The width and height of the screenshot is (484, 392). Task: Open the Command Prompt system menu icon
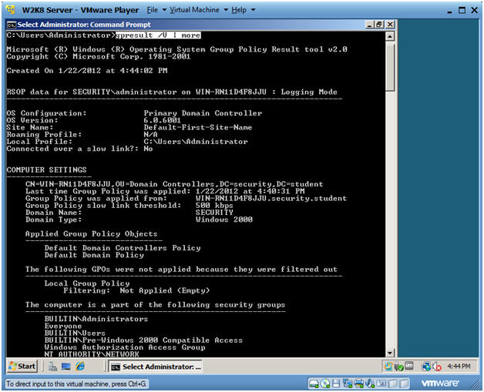click(12, 25)
